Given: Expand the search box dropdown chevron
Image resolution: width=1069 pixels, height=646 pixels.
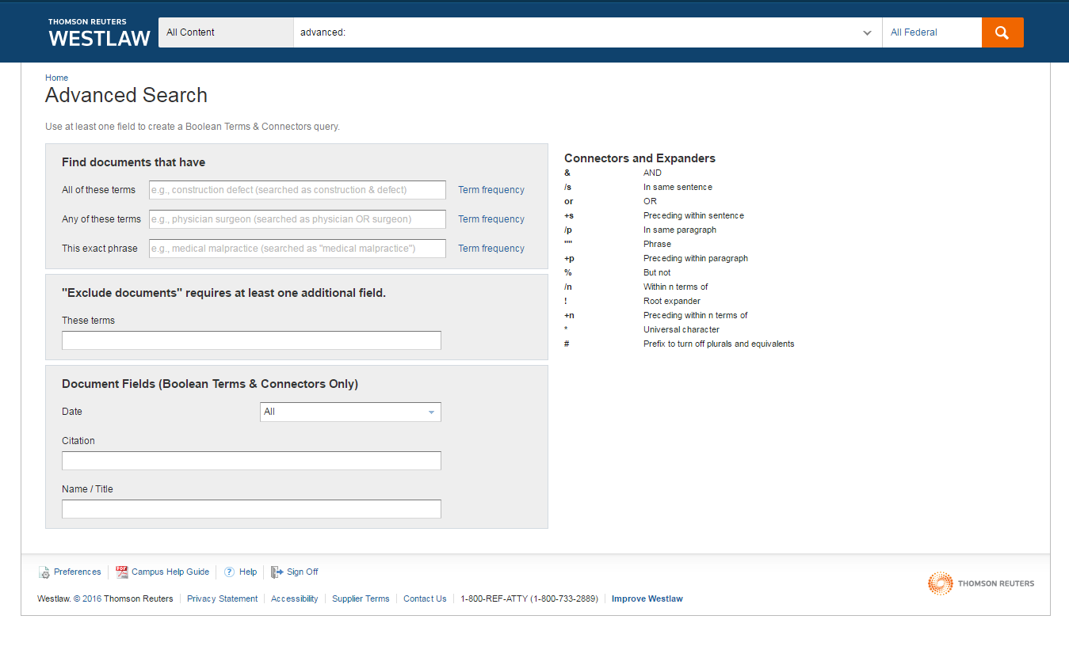Looking at the screenshot, I should pos(867,33).
